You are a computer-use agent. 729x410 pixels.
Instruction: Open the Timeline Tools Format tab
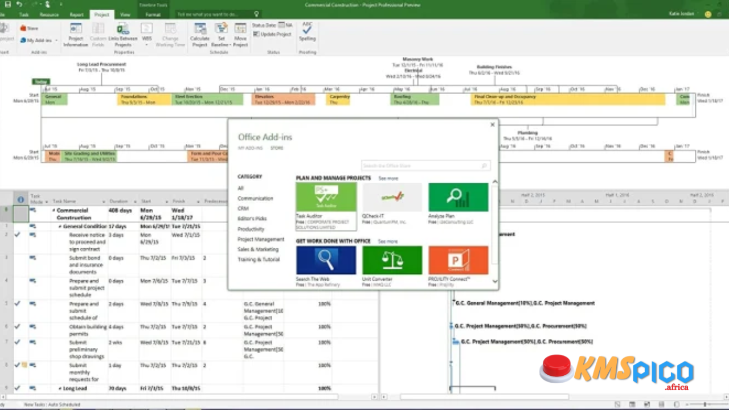(153, 15)
